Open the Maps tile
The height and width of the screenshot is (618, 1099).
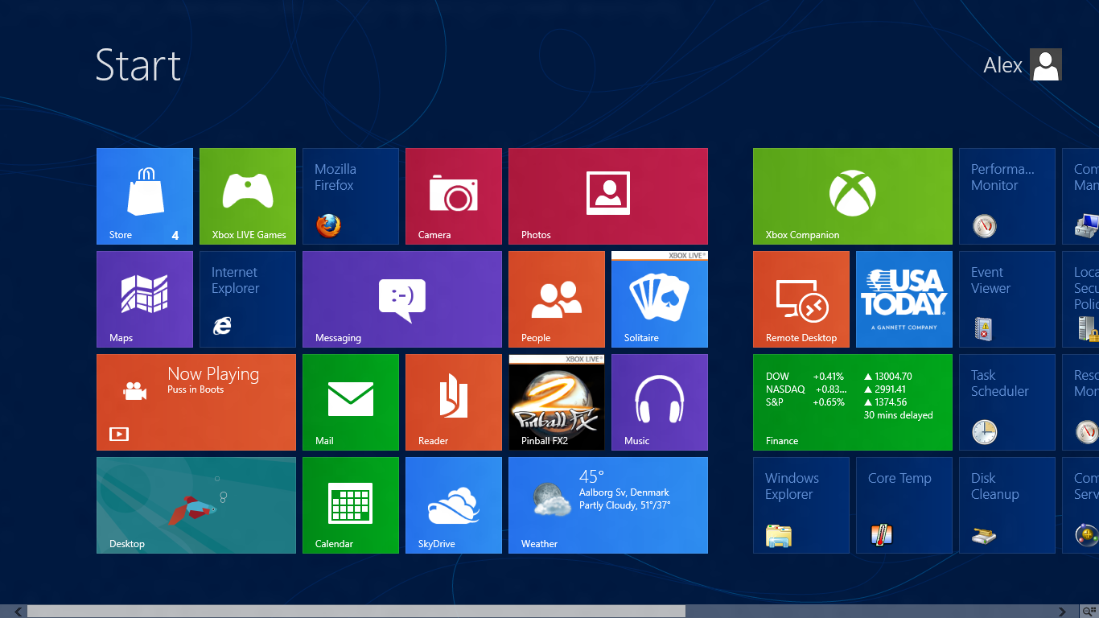[145, 299]
